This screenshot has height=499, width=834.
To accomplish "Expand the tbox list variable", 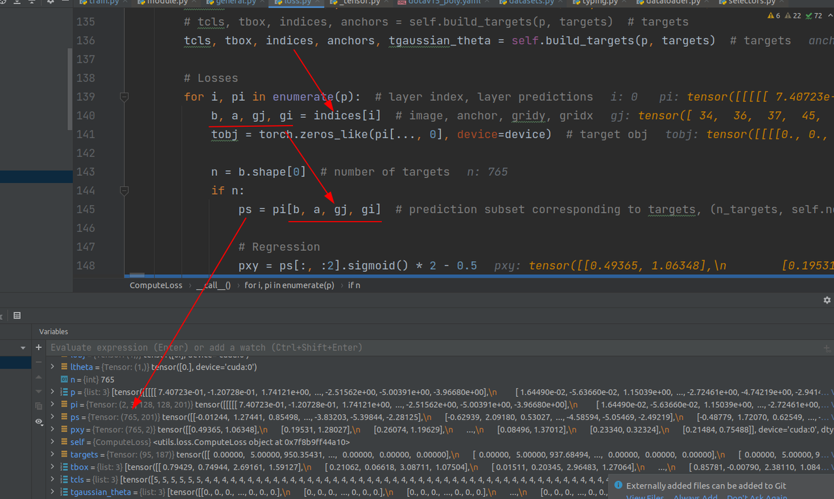I will click(x=53, y=467).
